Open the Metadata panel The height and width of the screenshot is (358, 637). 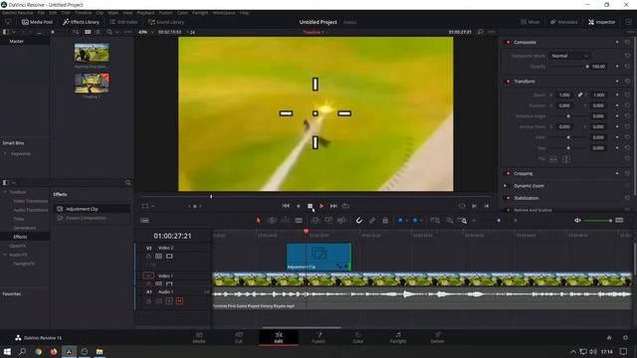(564, 22)
